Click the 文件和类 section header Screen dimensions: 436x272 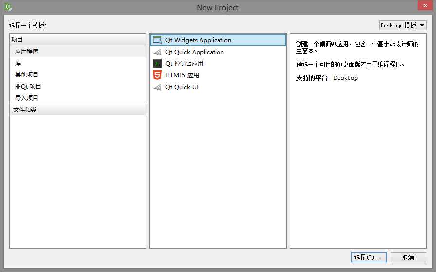77,109
